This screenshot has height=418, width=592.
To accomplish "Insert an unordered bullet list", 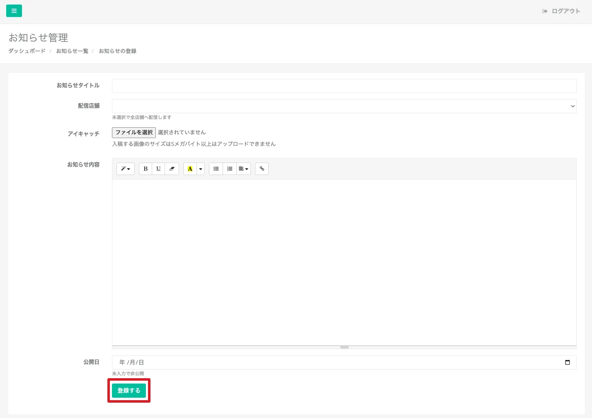I will (x=216, y=169).
